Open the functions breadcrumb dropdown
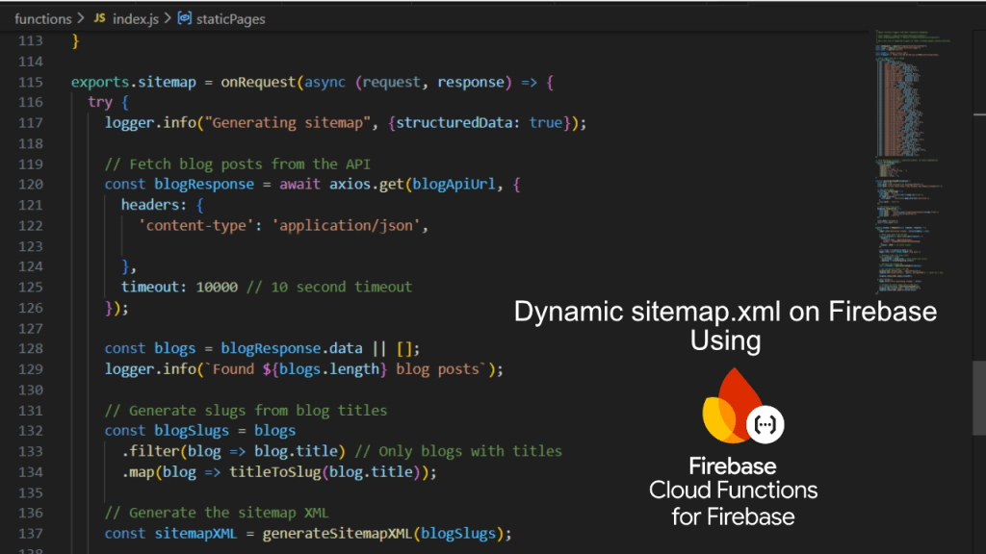Screen dimensions: 986x554 43,17
